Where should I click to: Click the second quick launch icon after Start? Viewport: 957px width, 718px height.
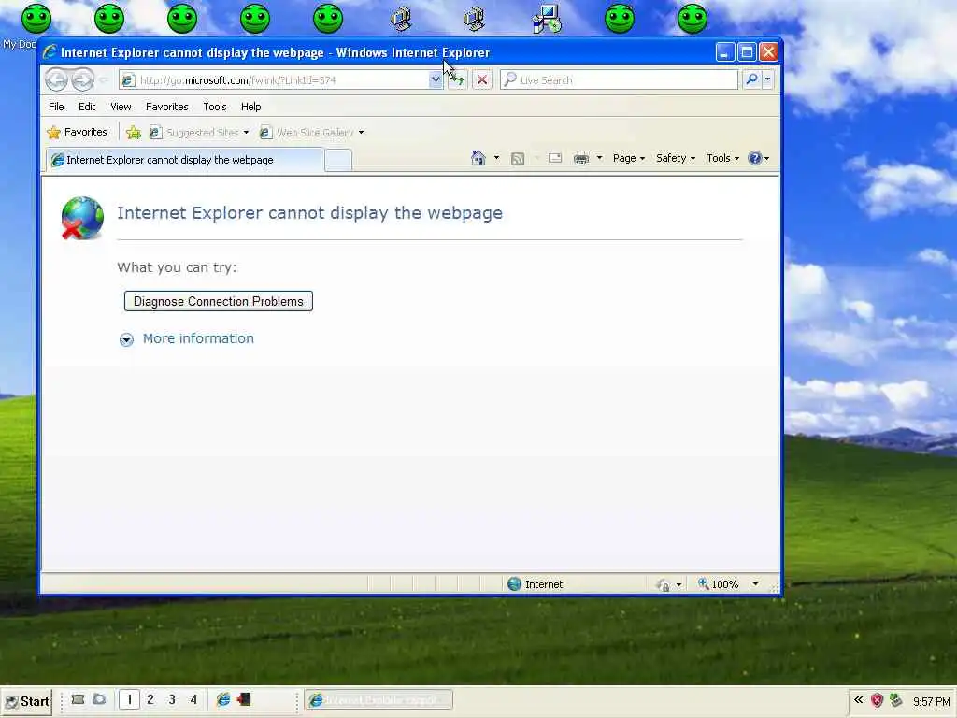[99, 699]
